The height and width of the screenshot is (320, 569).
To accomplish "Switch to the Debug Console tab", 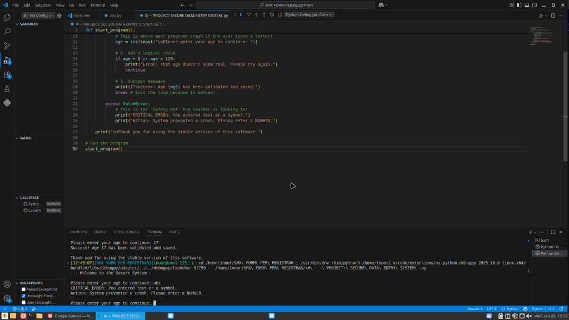I will point(127,232).
